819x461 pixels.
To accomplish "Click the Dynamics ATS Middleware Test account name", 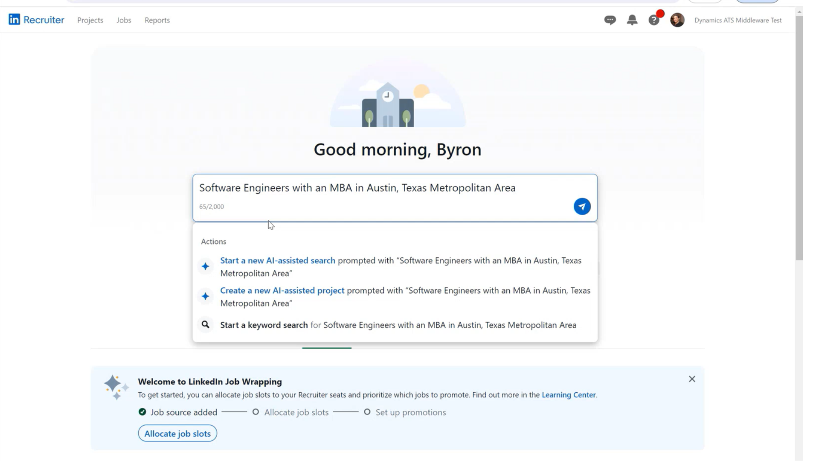I will coord(738,20).
